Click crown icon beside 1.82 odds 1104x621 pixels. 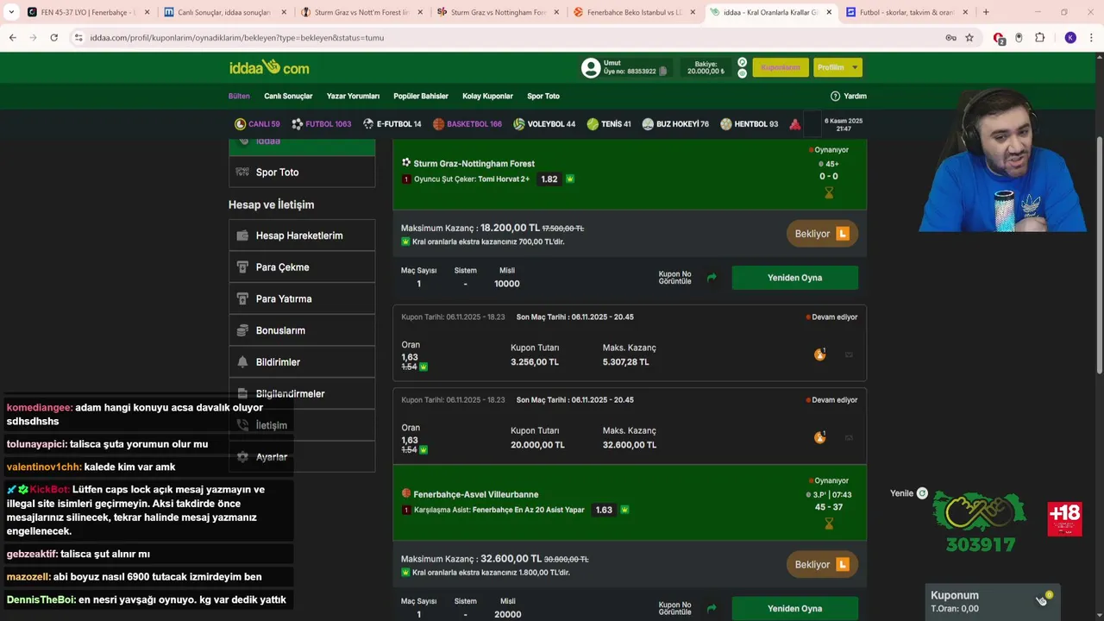pyautogui.click(x=570, y=179)
